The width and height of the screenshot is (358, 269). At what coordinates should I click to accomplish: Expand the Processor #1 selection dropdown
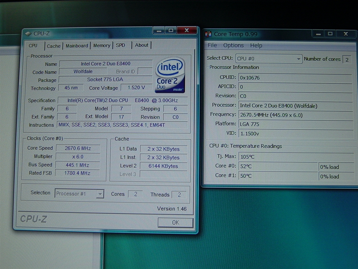(x=100, y=194)
